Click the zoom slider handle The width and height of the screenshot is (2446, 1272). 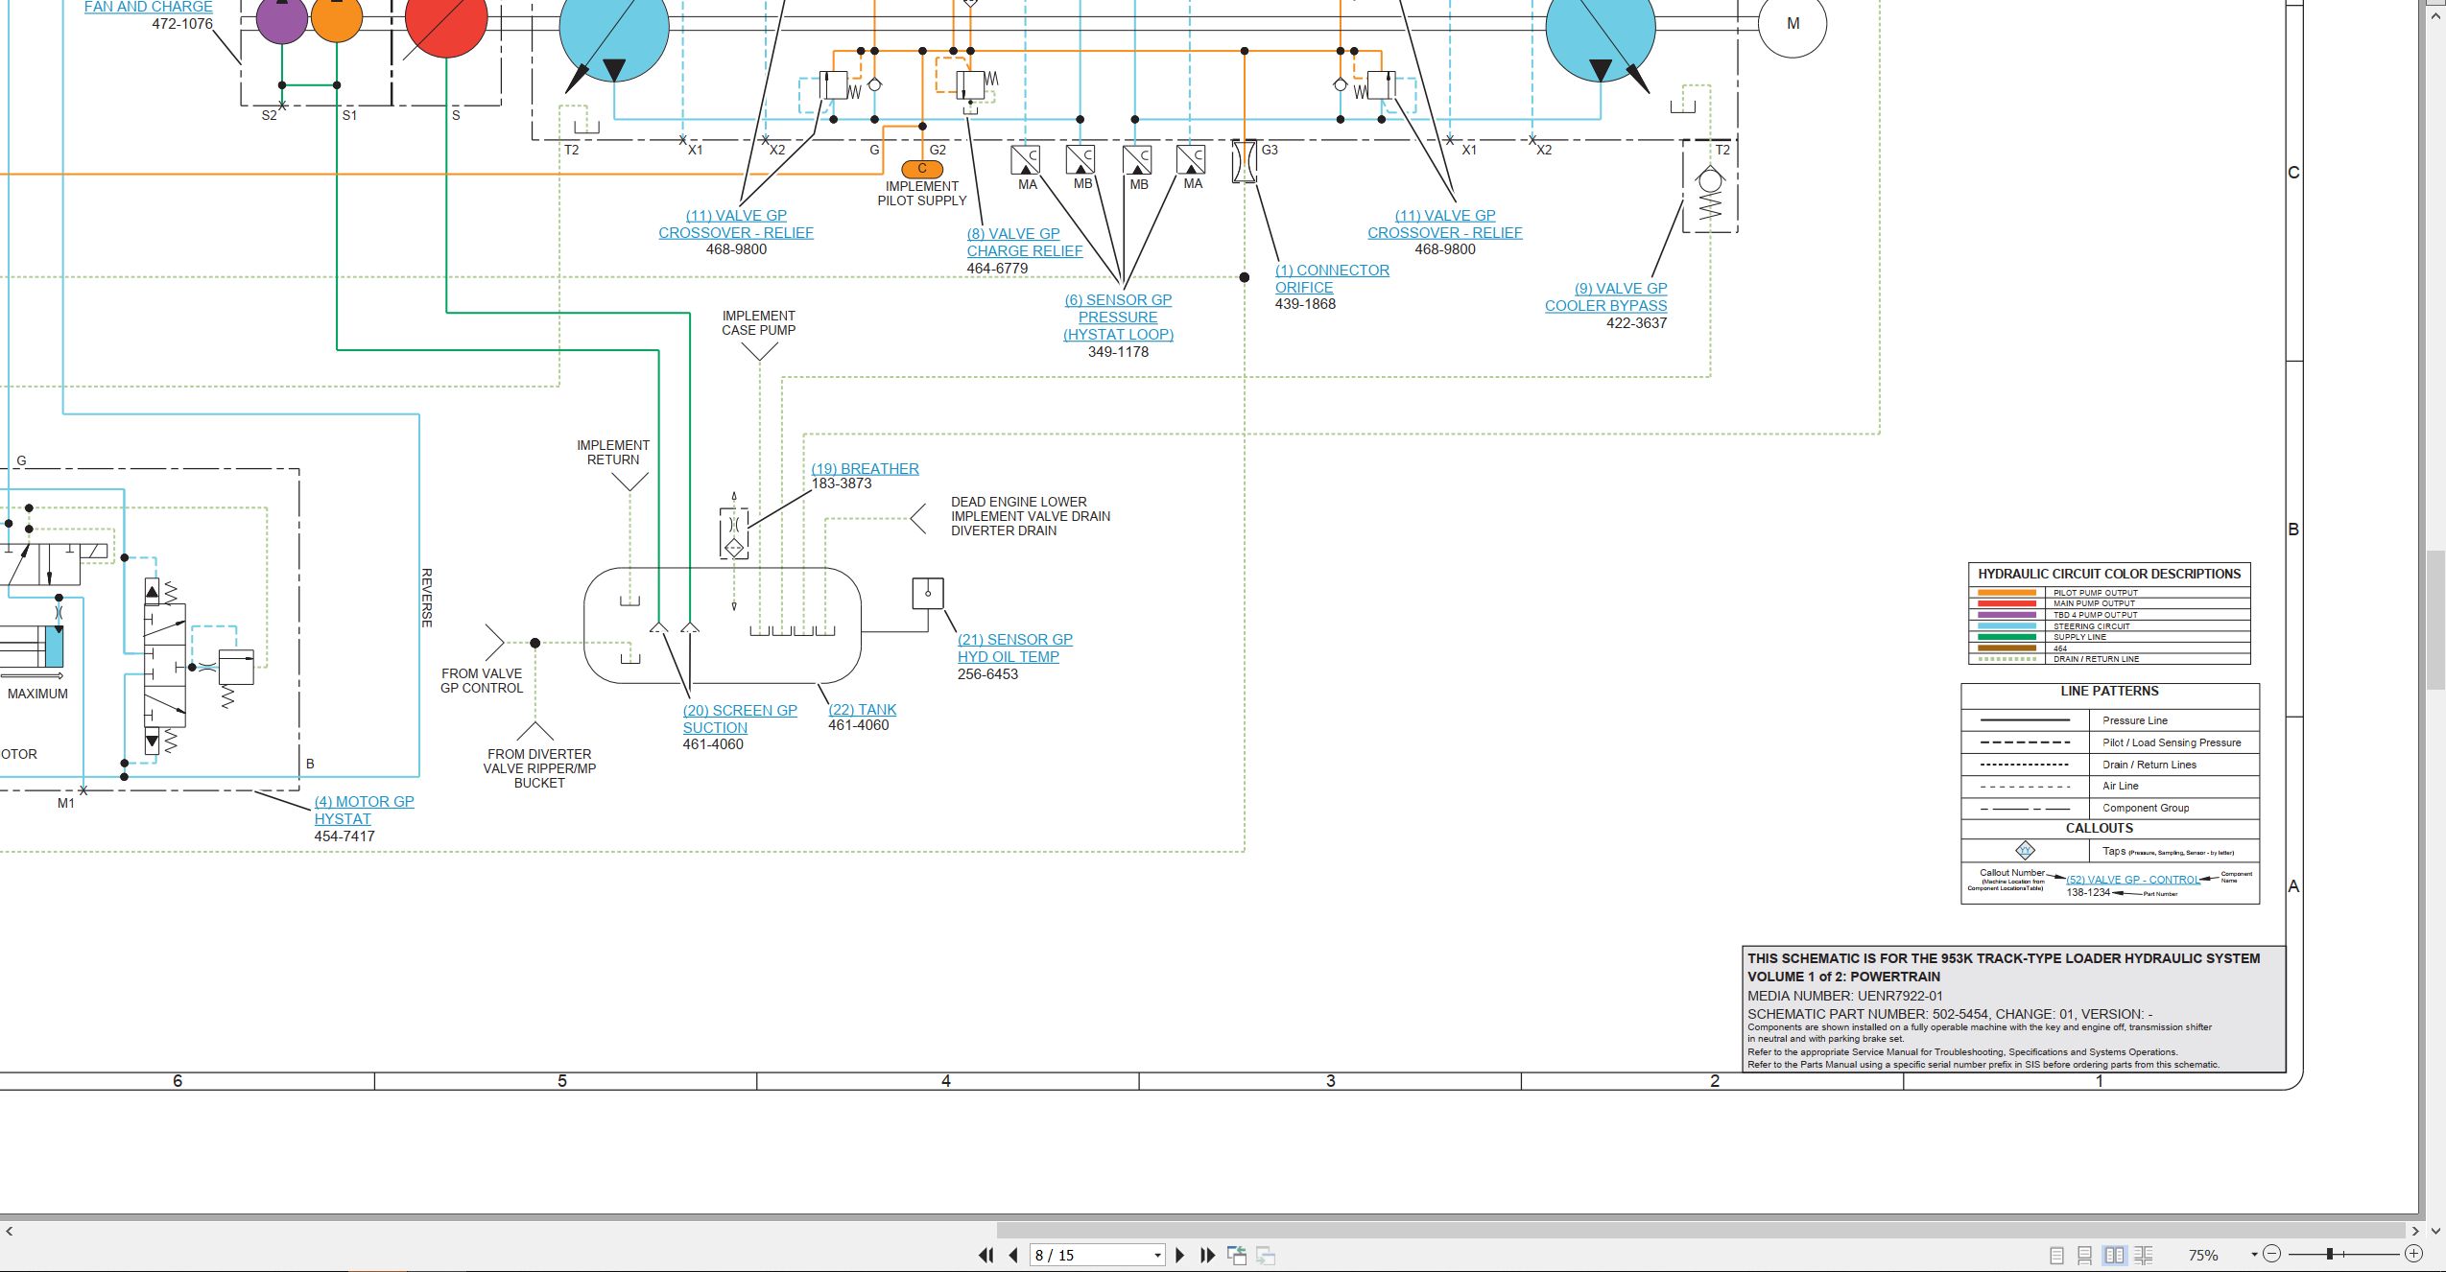pyautogui.click(x=2329, y=1254)
